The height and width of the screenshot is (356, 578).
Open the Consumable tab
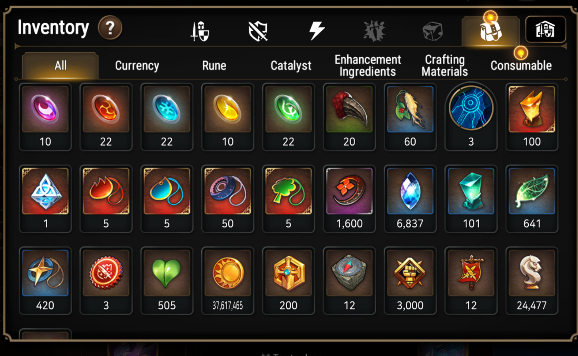pos(521,66)
